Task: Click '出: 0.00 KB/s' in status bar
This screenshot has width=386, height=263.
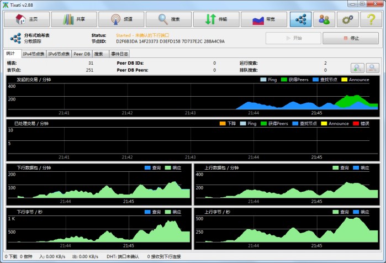Action: [x=85, y=256]
